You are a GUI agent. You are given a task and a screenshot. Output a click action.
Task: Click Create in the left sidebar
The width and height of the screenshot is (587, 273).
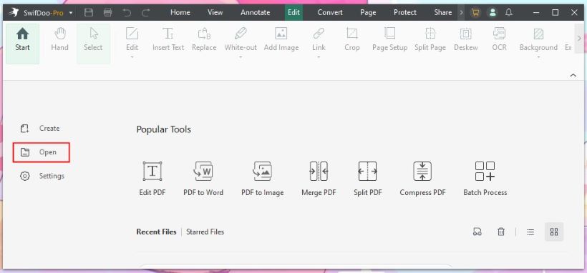pyautogui.click(x=40, y=128)
